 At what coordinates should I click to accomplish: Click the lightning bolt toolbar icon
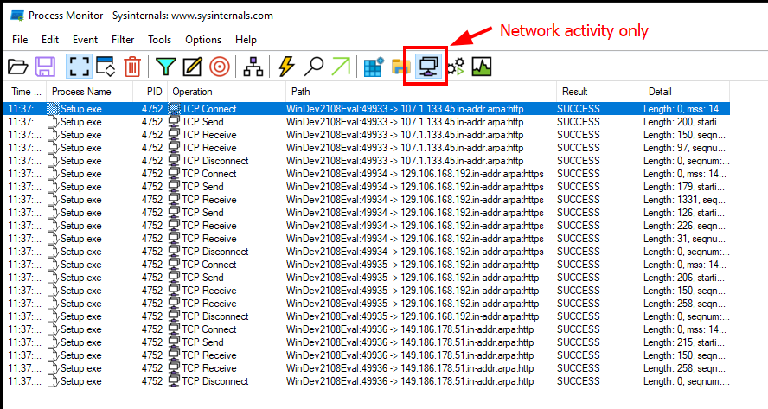[286, 67]
